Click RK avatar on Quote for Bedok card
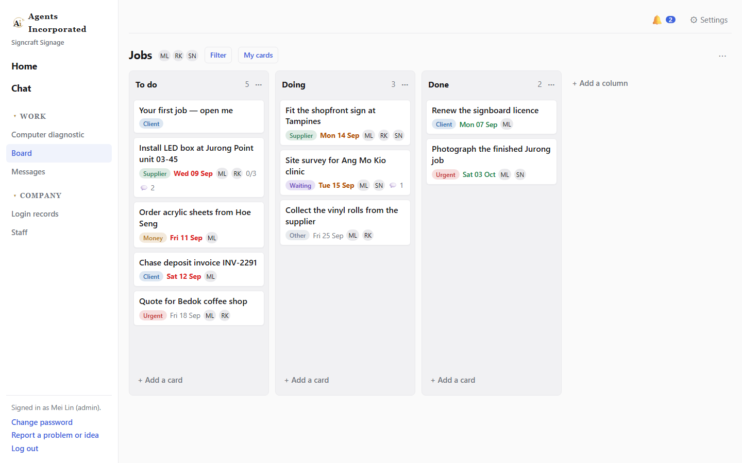 tap(225, 316)
